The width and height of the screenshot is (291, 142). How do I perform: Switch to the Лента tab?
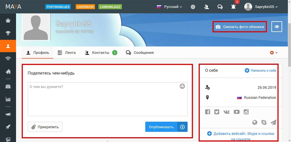point(67,53)
